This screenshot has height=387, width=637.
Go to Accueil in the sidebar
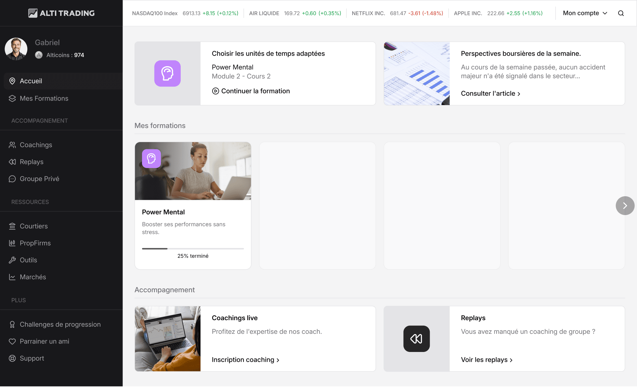63,81
